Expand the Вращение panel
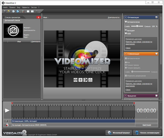 point(125,96)
